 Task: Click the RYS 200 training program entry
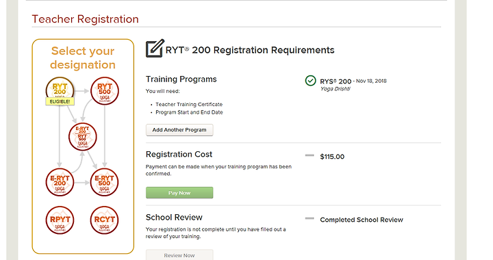pyautogui.click(x=353, y=81)
